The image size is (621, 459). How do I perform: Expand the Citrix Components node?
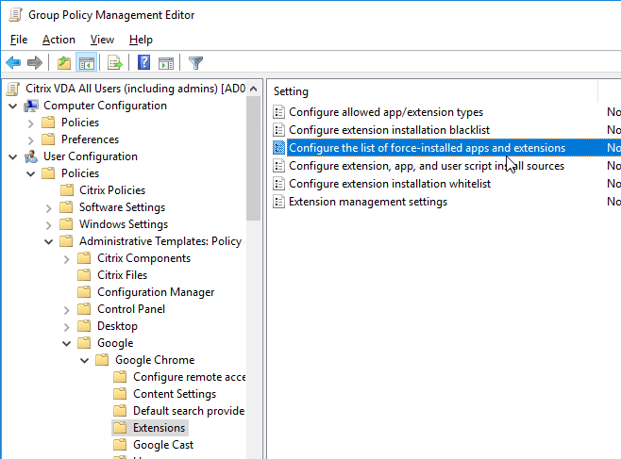pyautogui.click(x=66, y=259)
